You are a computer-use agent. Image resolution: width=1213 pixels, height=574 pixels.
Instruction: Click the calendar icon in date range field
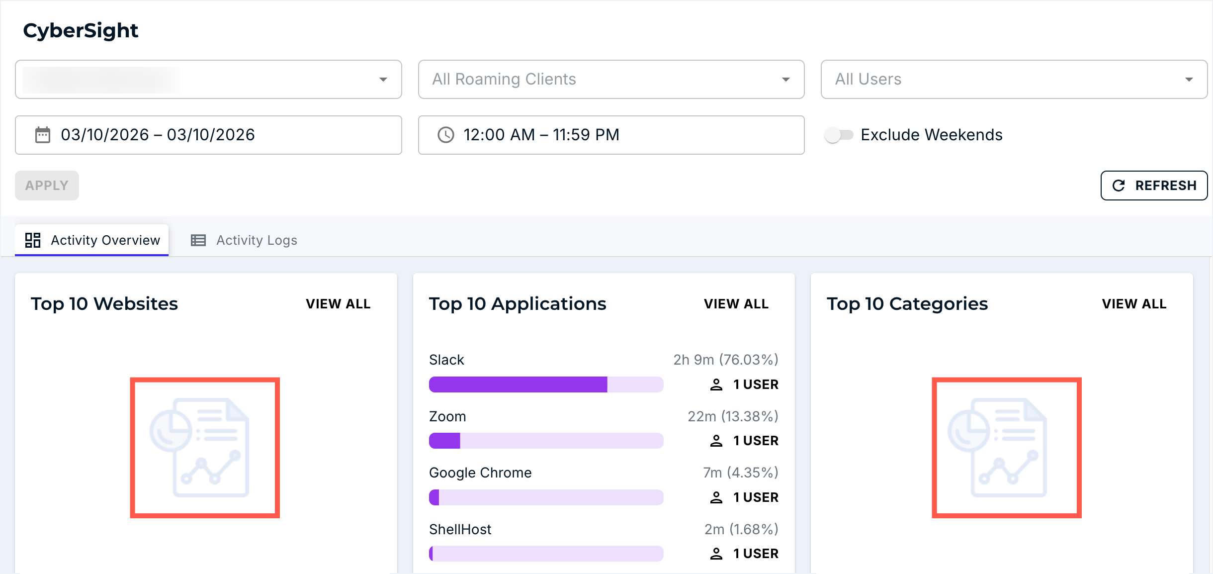(43, 135)
